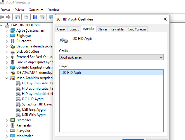Screen dimensions: 185x140
Task: Click the show/hide console tree toolbar icon
Action: pyautogui.click(x=17, y=17)
